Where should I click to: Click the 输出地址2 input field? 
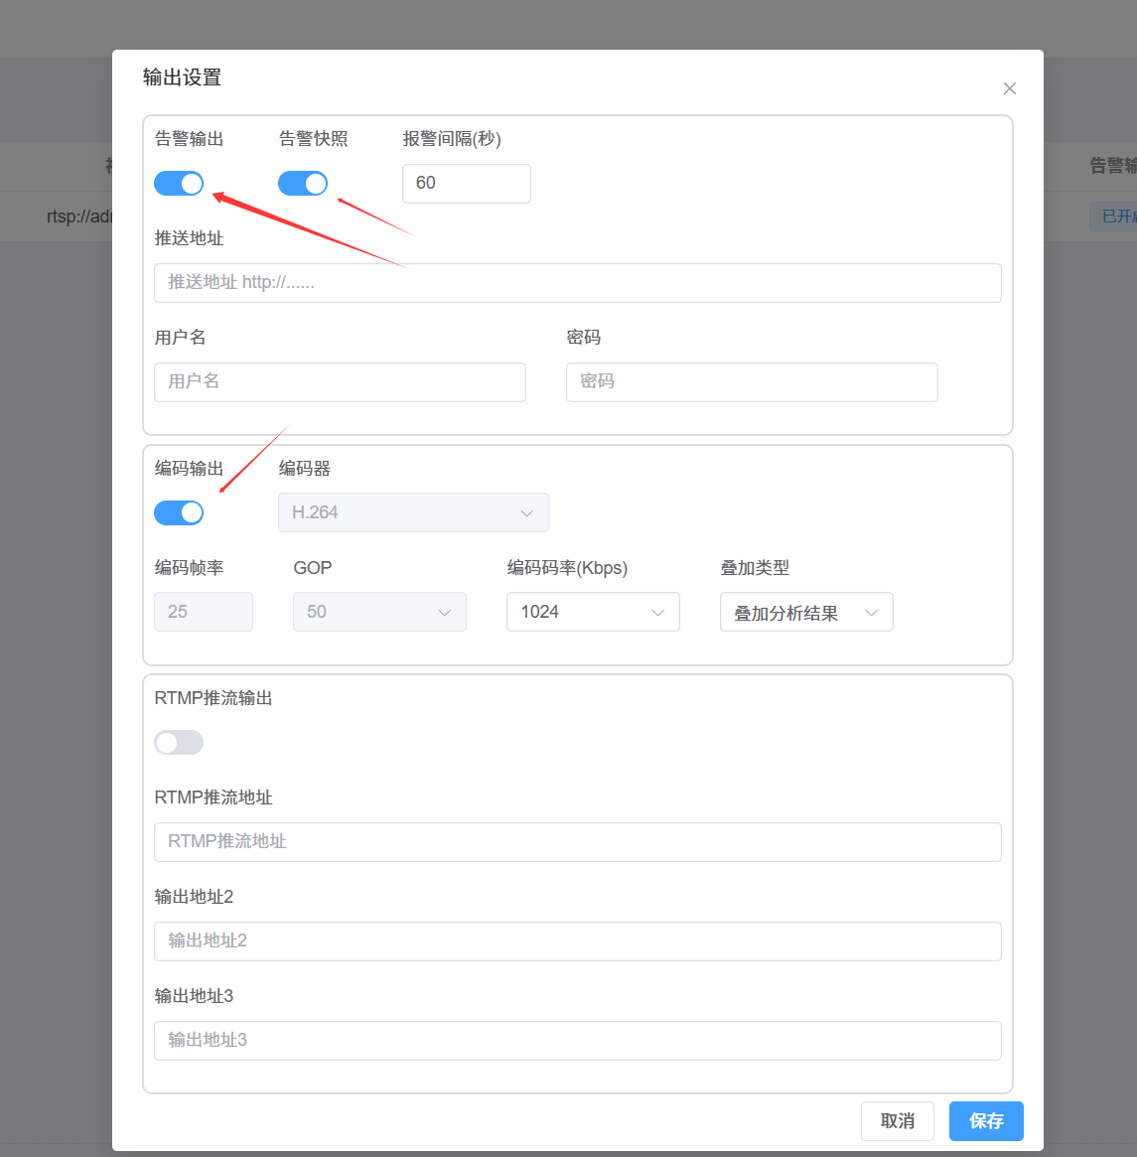tap(577, 941)
